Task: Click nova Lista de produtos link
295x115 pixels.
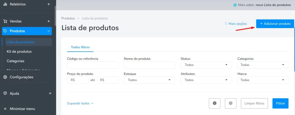Action: pos(273,5)
